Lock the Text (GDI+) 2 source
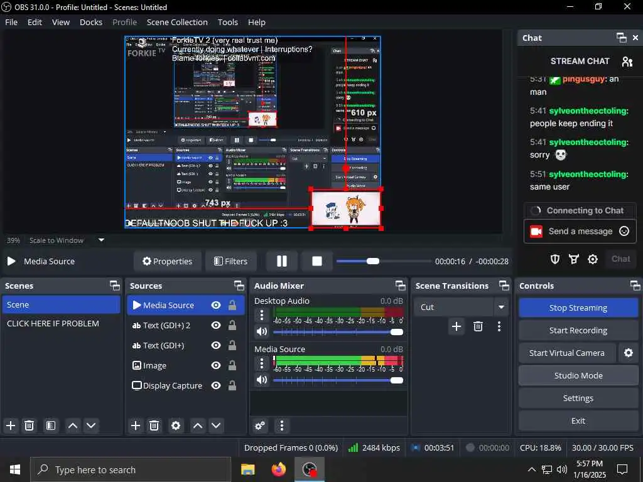The image size is (643, 482). tap(232, 325)
